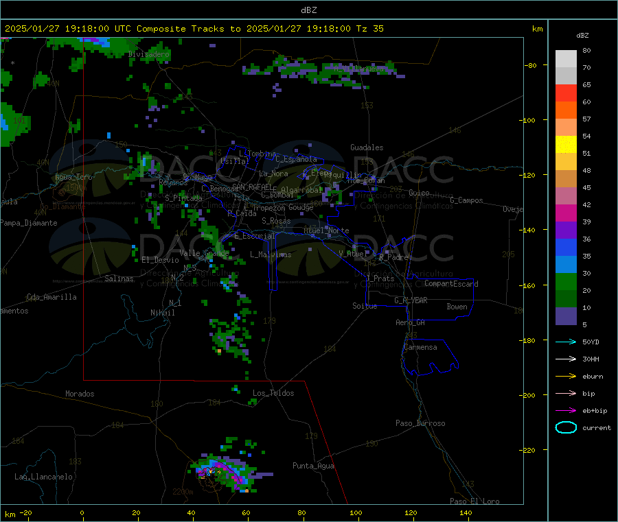The width and height of the screenshot is (618, 522).
Task: Click the Carmensa location label
Action: click(420, 347)
